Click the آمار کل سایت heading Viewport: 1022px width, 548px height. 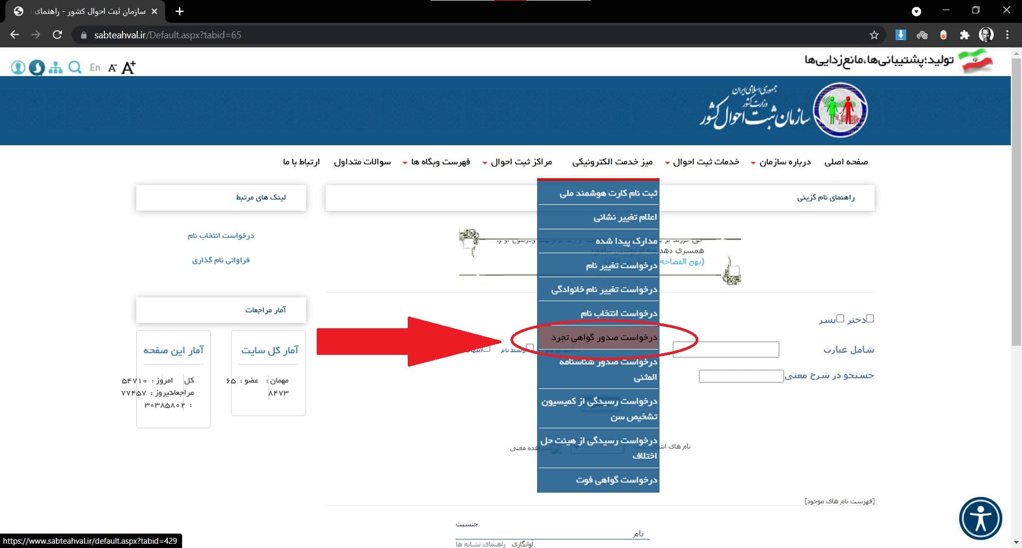pos(269,350)
